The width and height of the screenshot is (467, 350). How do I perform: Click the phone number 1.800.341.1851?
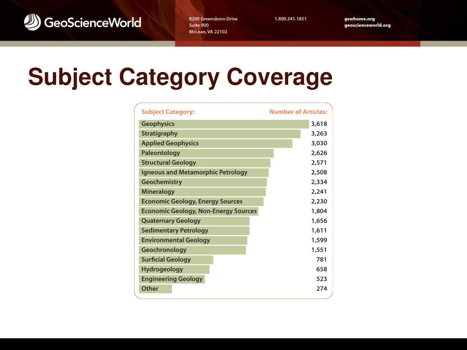coord(291,19)
